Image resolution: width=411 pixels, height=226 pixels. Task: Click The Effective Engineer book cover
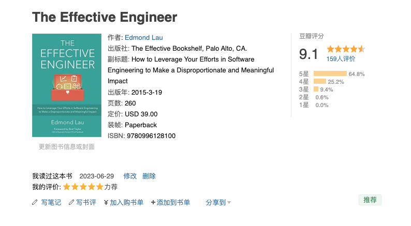[67, 85]
